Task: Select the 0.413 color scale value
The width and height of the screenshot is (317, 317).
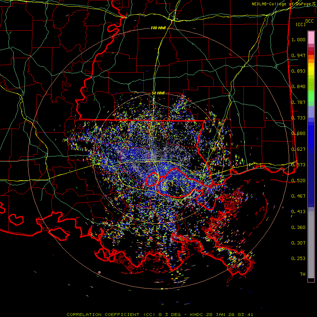Action: tap(298, 212)
